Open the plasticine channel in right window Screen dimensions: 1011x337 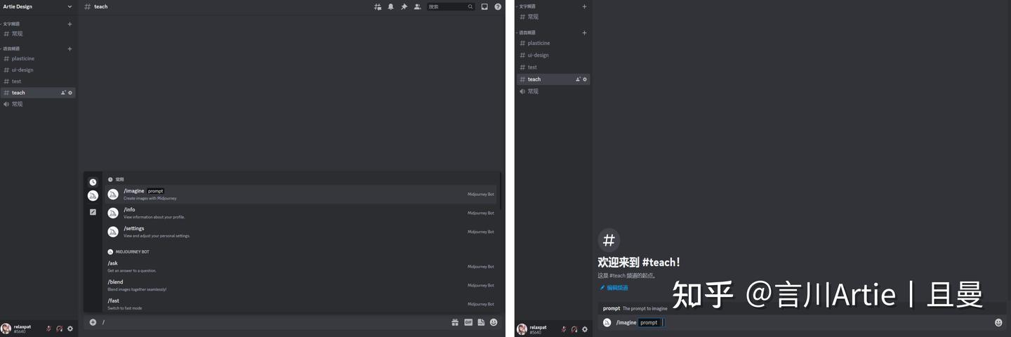coord(553,44)
